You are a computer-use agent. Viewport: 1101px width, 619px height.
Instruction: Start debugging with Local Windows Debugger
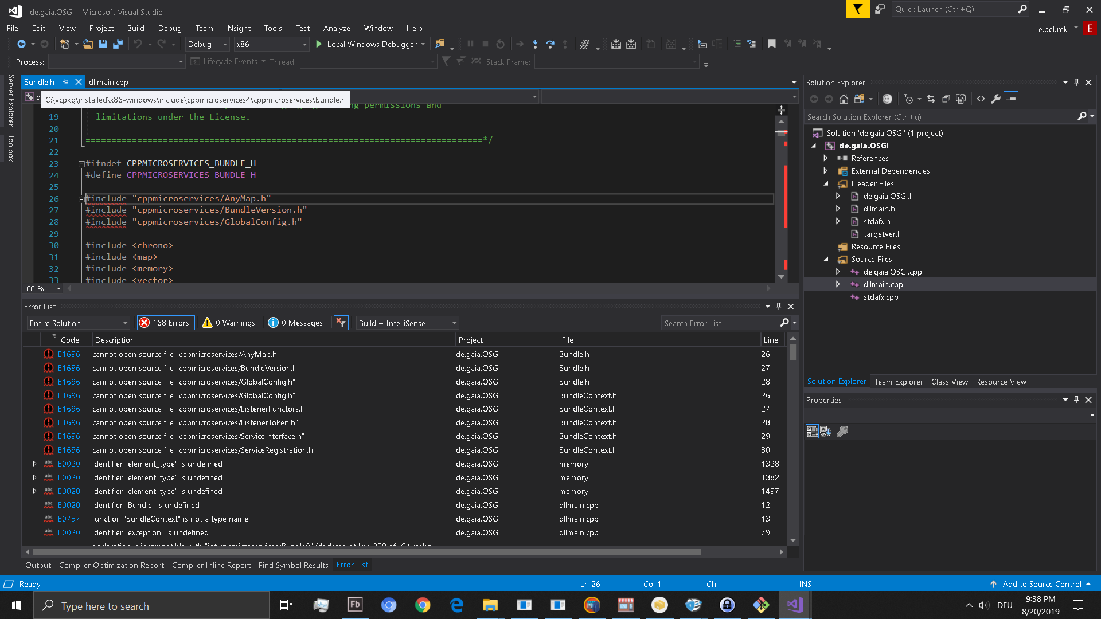[369, 44]
